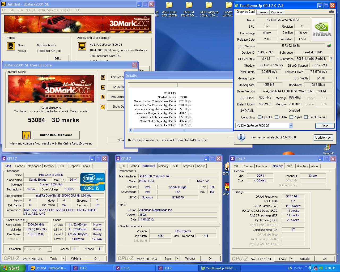The image size is (340, 272).
Task: Expand Tools dropdown arrow in CPU-Z Mainboard window
Action: point(177,258)
